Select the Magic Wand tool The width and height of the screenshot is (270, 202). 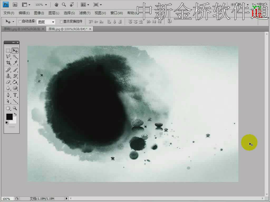click(15, 57)
